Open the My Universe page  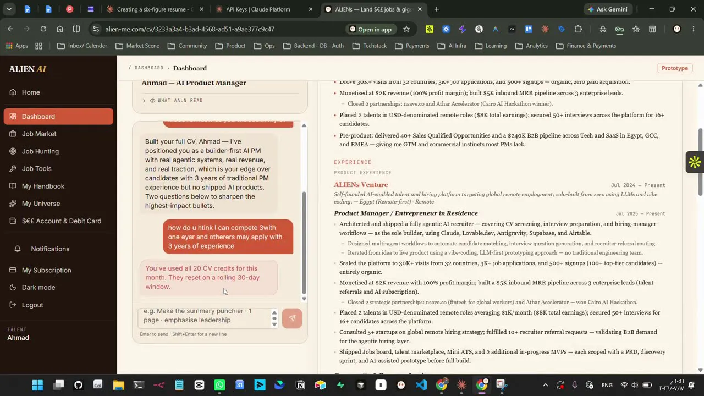tap(58, 204)
